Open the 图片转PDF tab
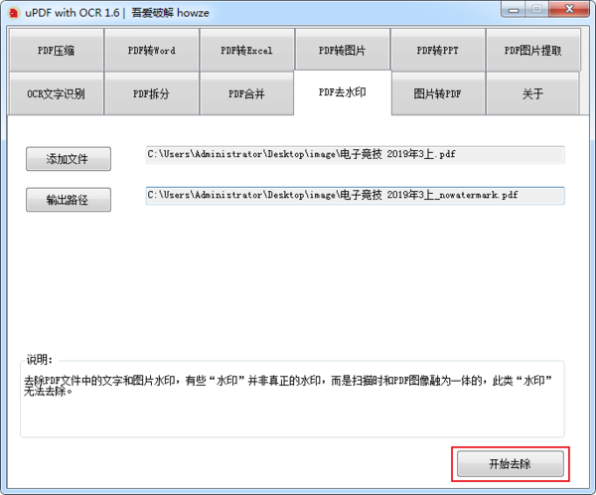596x495 pixels. 438,93
